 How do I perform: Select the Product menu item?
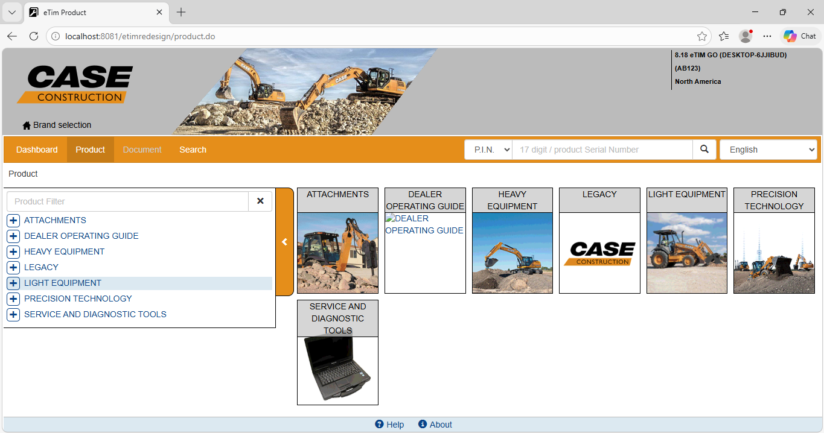point(91,150)
